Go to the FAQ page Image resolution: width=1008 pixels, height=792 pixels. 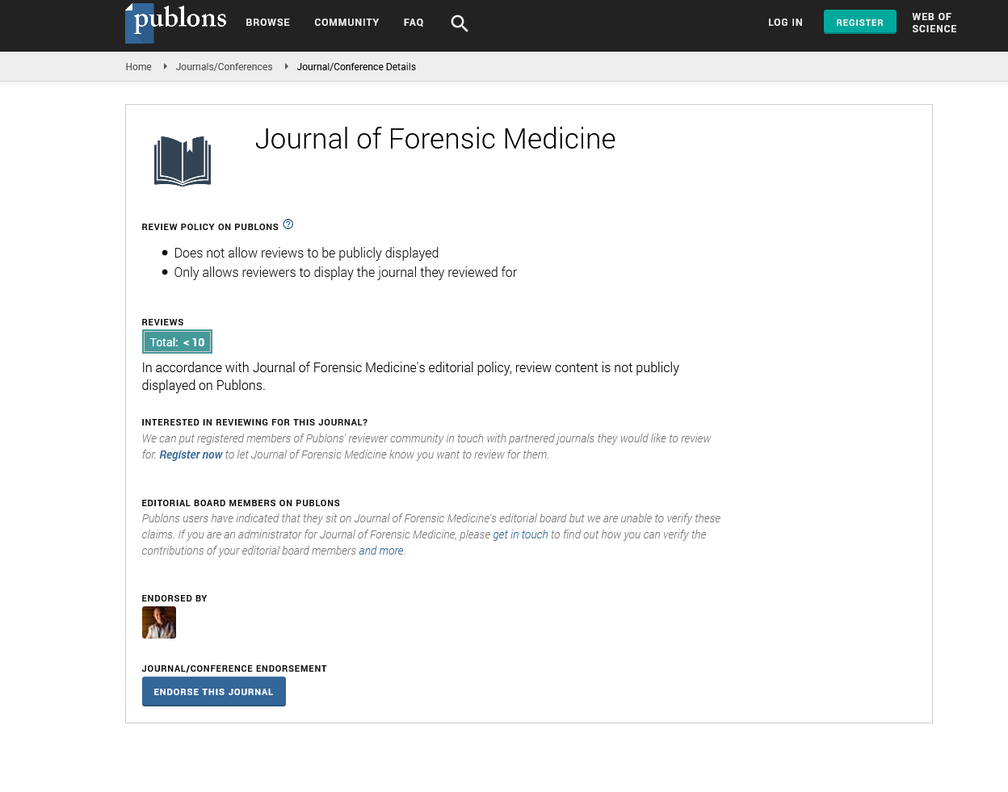pyautogui.click(x=414, y=23)
